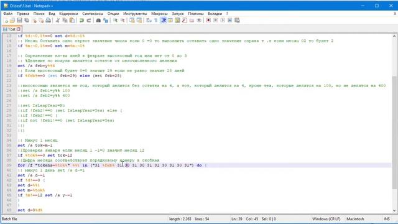Click line number 27 in margin
398x224 pixels.
point(9,106)
